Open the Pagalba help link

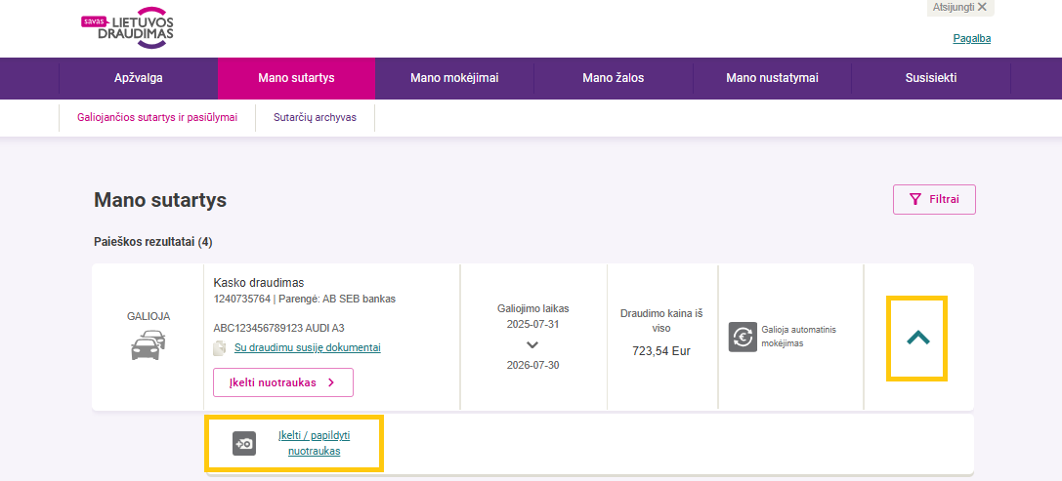click(x=972, y=39)
